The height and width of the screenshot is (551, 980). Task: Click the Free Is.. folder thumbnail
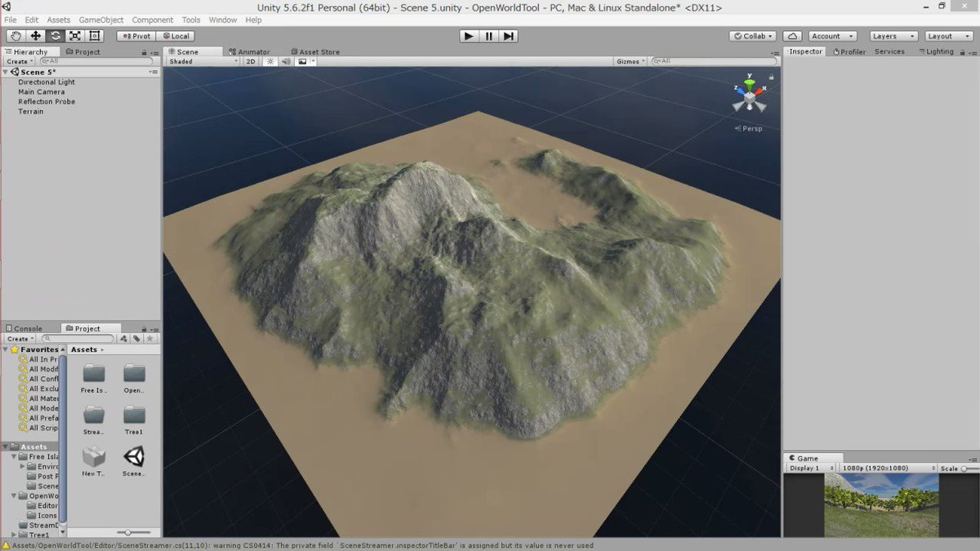tap(94, 374)
